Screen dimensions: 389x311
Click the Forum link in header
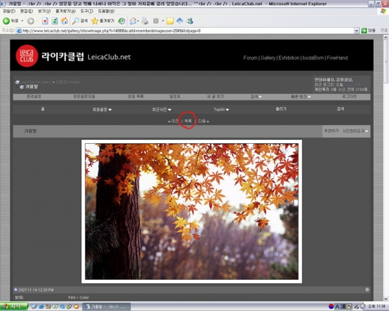tap(250, 58)
